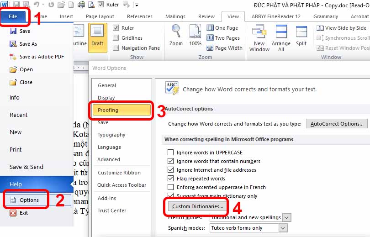Uncheck Ignore words that contain numbers
The width and height of the screenshot is (370, 237).
pos(170,161)
